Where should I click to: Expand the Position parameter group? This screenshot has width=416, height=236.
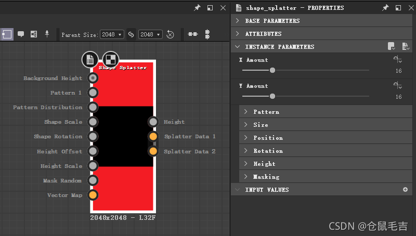point(326,138)
